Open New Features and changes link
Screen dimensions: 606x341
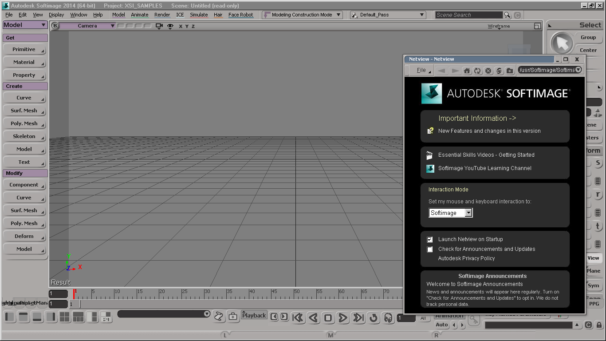[x=489, y=131]
